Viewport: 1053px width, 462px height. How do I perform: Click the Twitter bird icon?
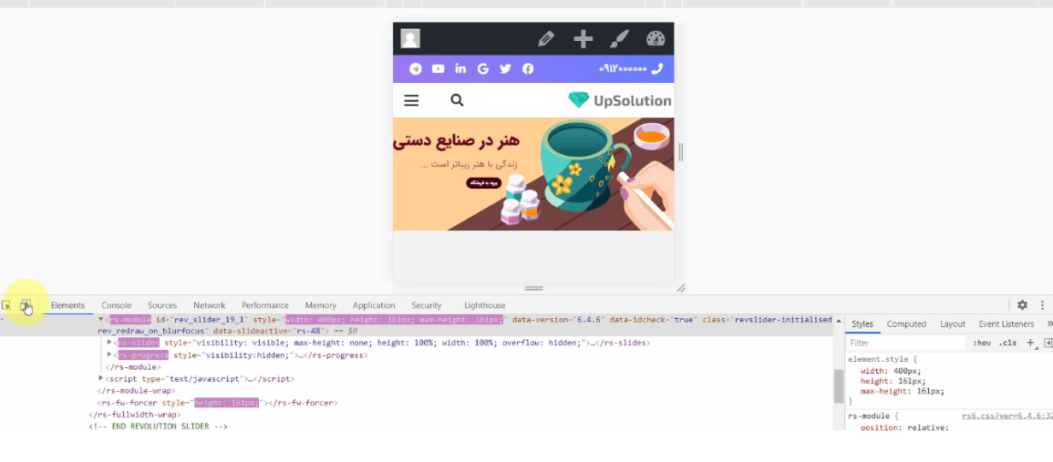(506, 68)
